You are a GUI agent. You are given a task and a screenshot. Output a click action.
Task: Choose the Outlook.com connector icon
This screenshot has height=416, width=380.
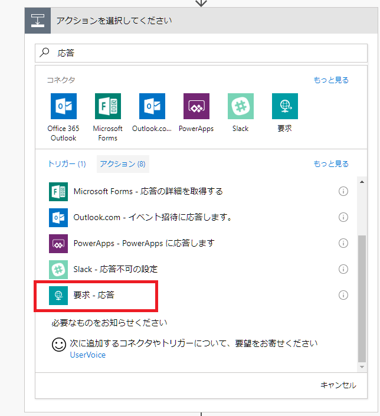(152, 106)
